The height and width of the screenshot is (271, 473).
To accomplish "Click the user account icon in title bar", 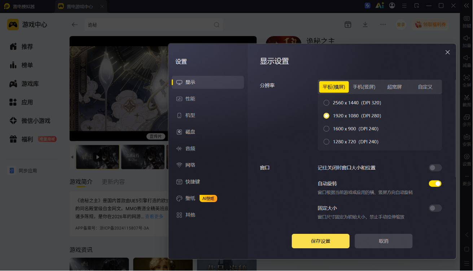I will point(392,6).
